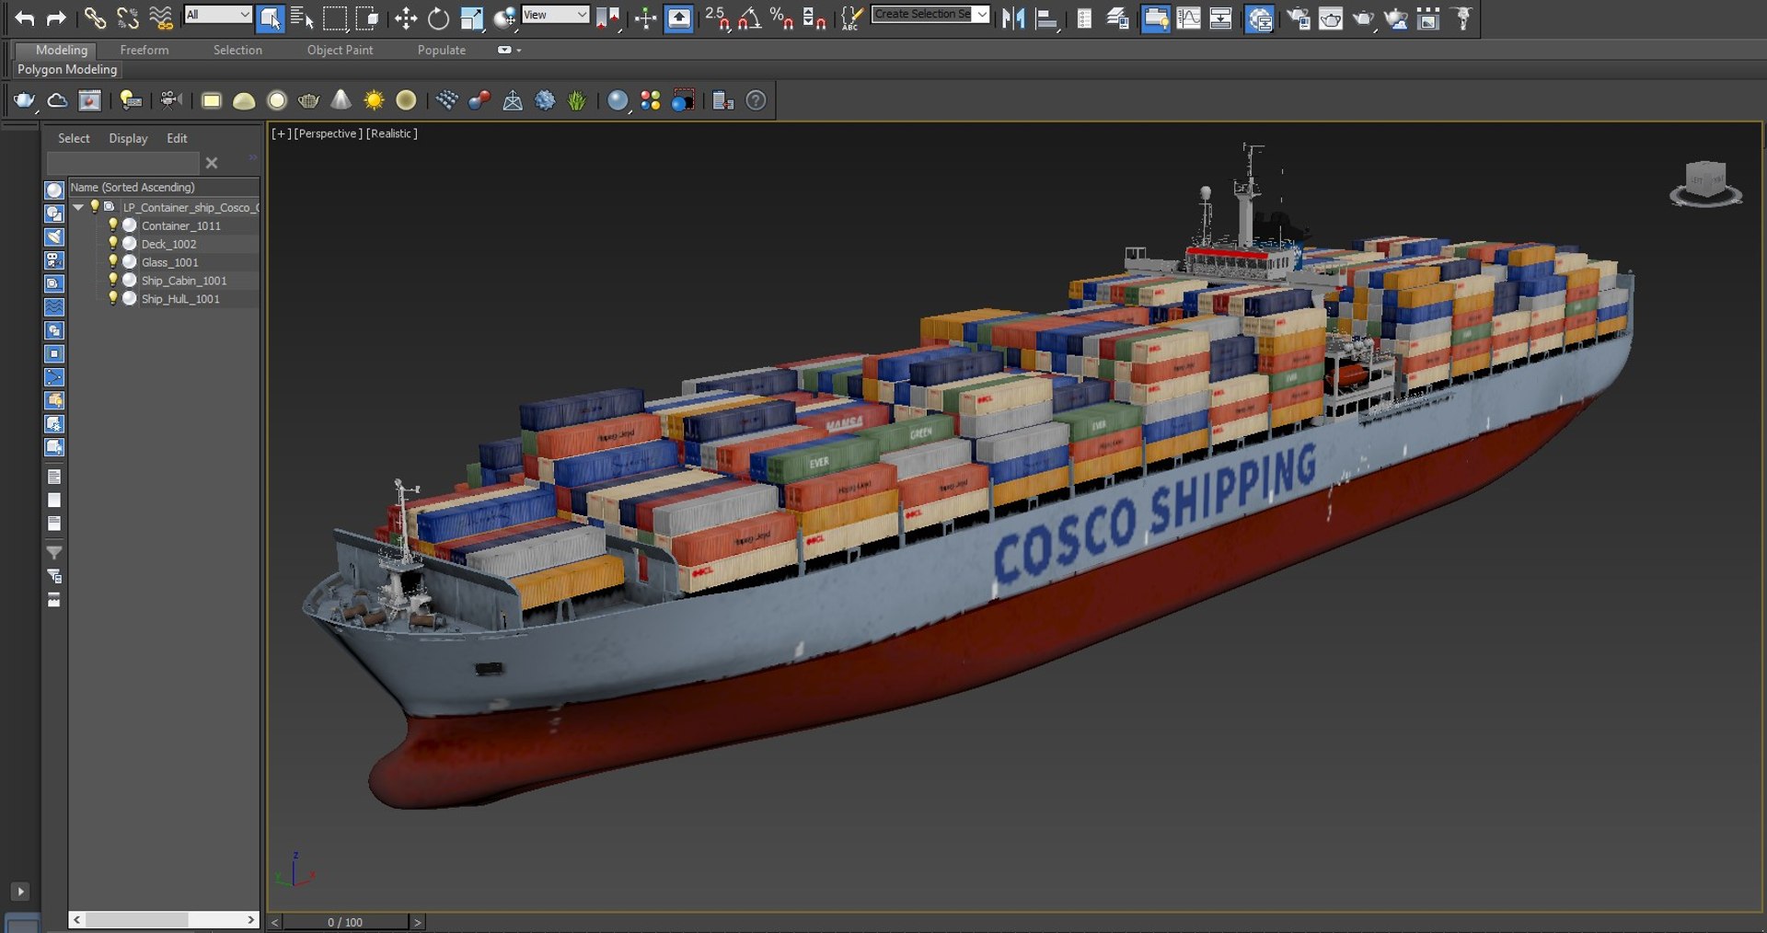The height and width of the screenshot is (933, 1767).
Task: Toggle the Scene Explorer button
Action: (1085, 17)
